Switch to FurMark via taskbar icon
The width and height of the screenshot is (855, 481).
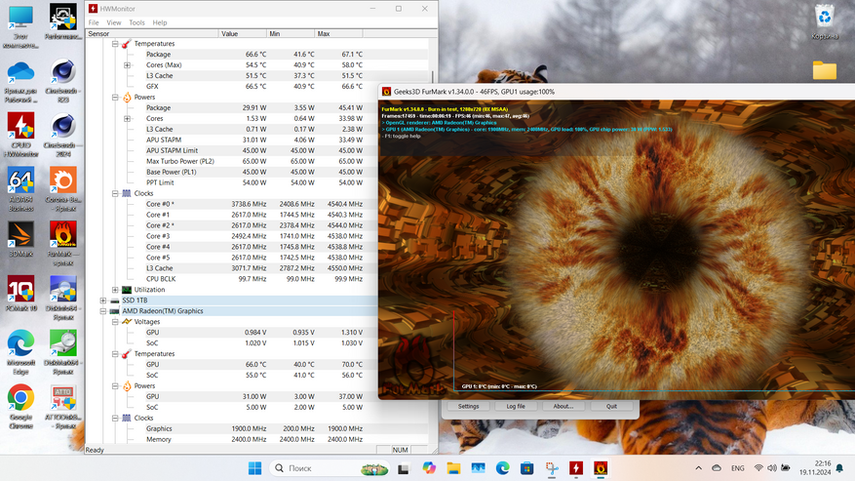pos(601,468)
